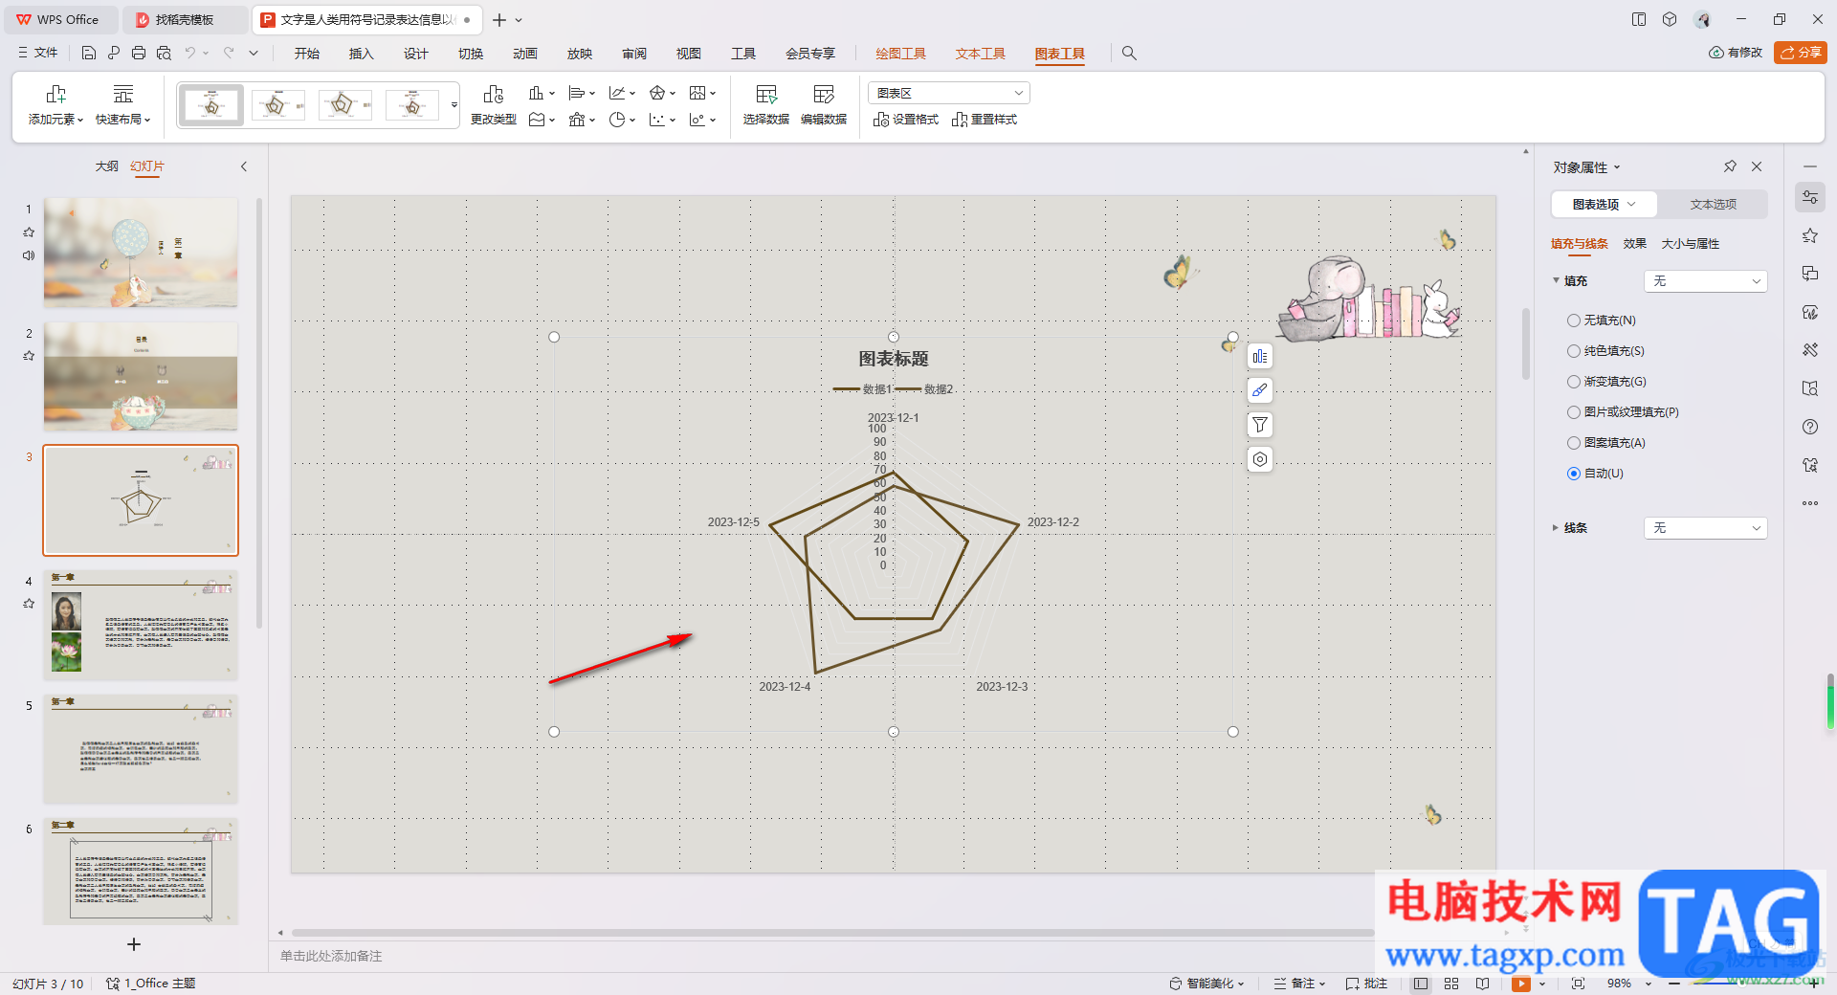Open the Line (线条) preset dropdown
The height and width of the screenshot is (995, 1837).
pos(1705,528)
